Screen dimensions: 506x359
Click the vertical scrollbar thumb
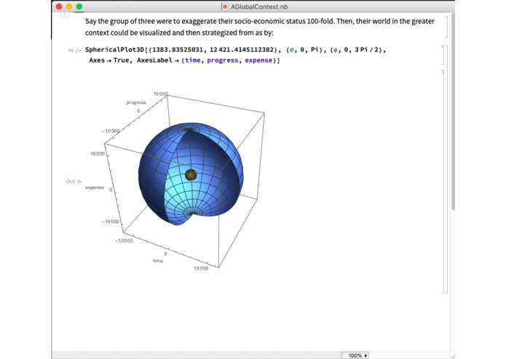(x=453, y=111)
